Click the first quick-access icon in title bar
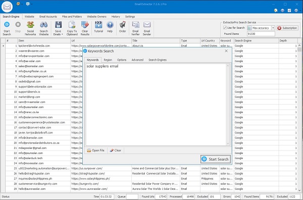This screenshot has height=200, width=303. point(18,4)
